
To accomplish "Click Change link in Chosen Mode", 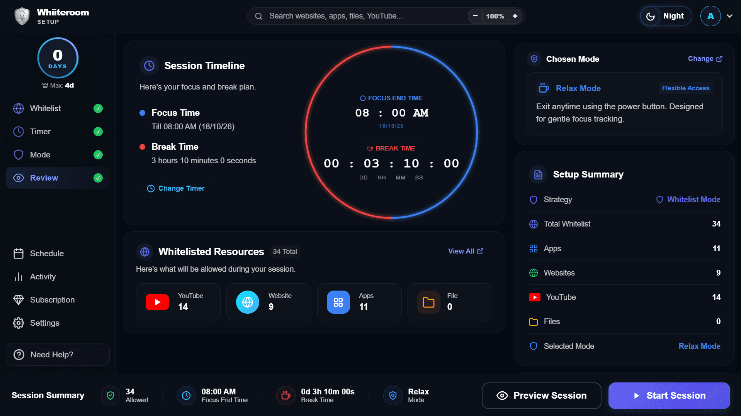I will coord(705,59).
